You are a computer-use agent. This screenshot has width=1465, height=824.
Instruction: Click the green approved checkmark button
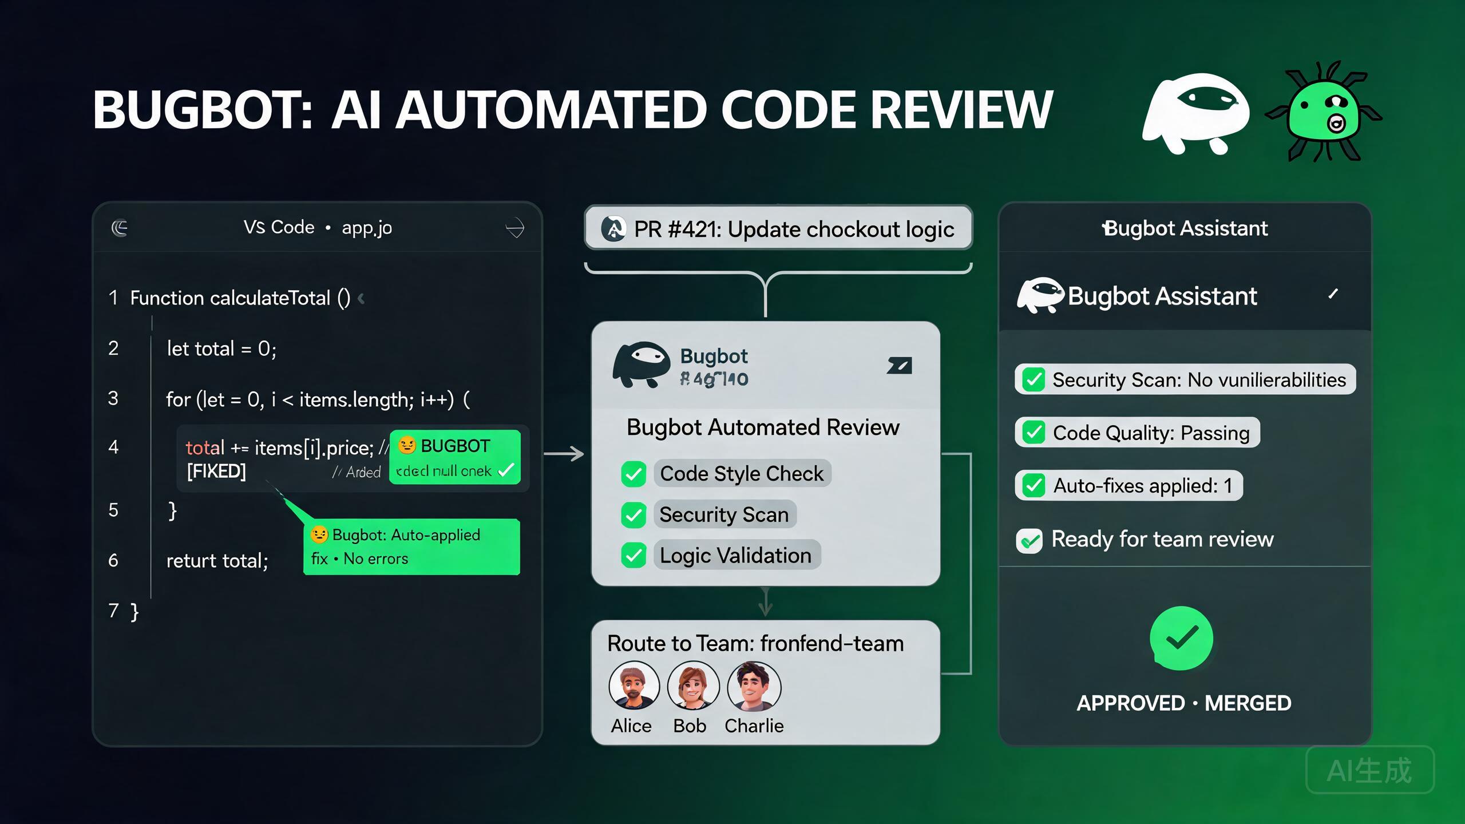pos(1181,638)
